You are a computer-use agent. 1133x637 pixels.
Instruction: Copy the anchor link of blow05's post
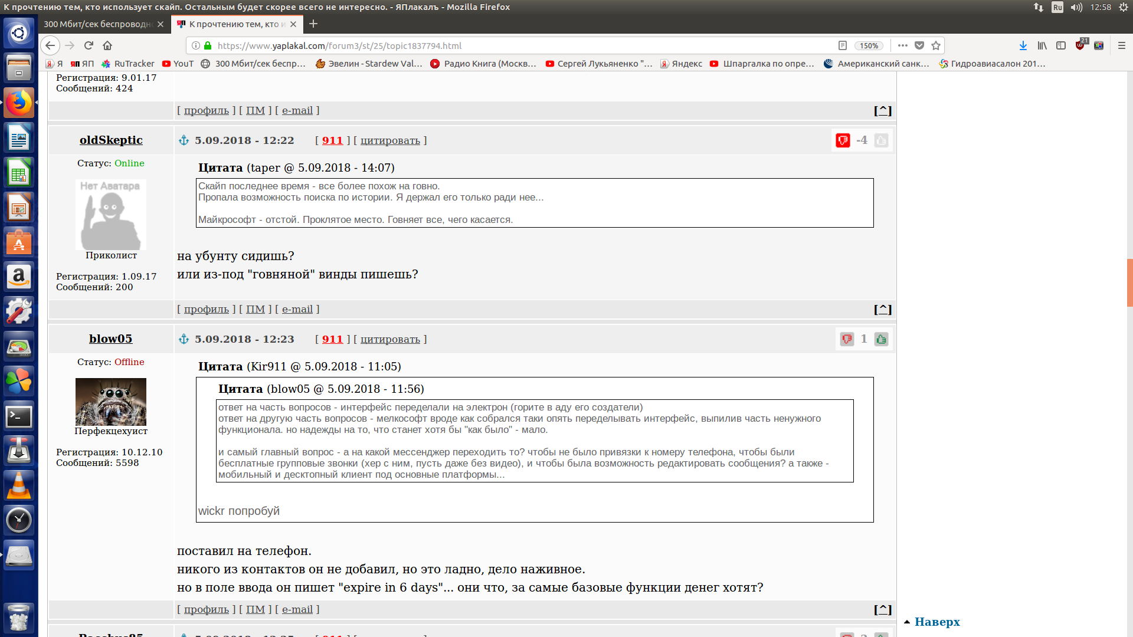184,339
